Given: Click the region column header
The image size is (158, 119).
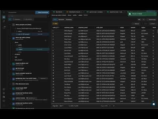Looking at the screenshot, I should [143, 27].
